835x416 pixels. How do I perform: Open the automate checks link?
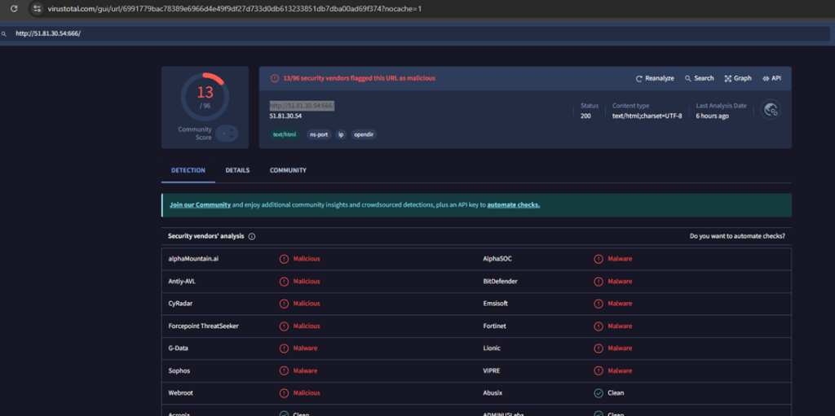click(514, 205)
